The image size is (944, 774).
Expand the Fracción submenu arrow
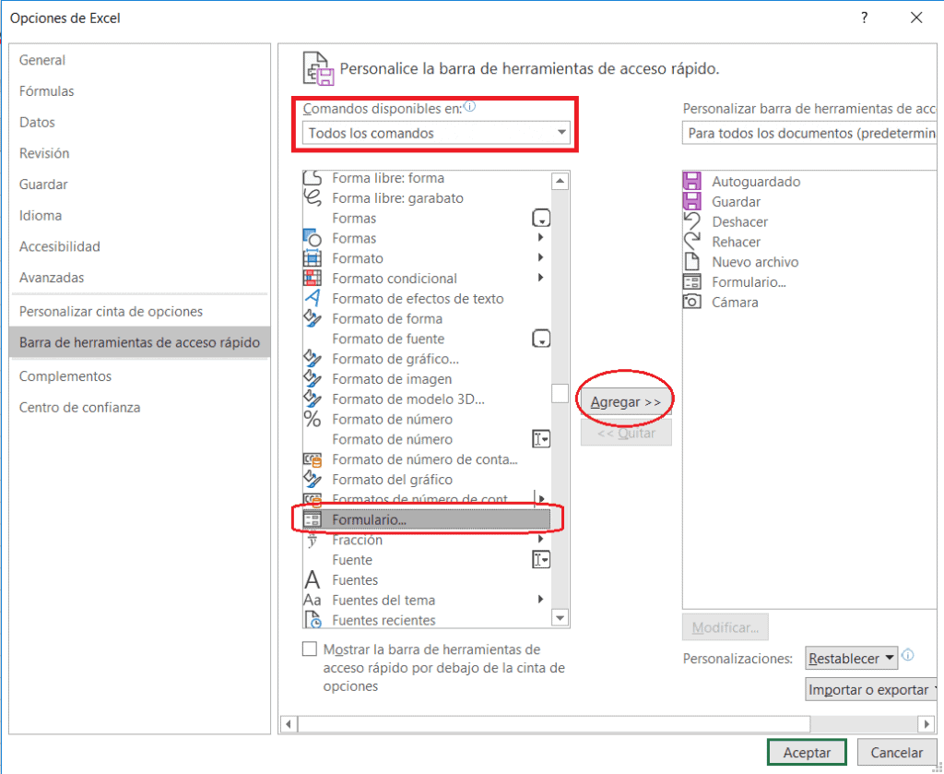pyautogui.click(x=540, y=539)
